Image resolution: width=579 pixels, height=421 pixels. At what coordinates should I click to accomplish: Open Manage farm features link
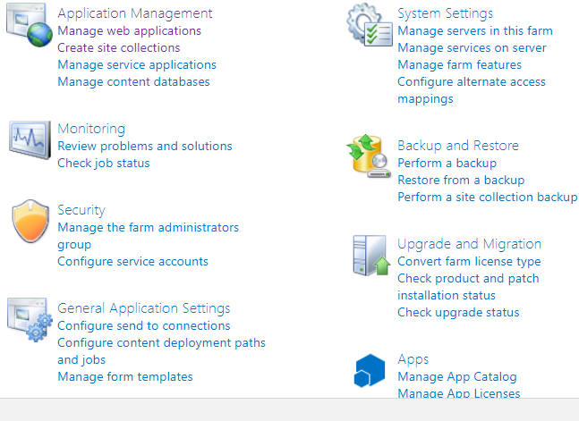459,64
